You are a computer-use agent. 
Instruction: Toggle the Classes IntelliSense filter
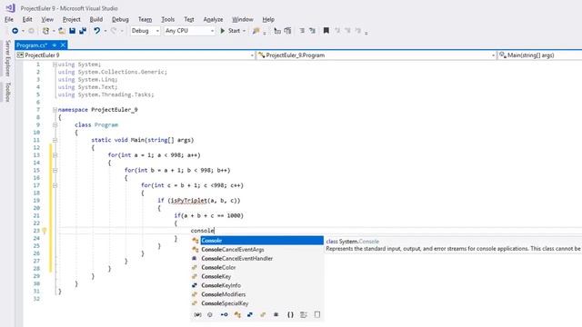click(237, 314)
